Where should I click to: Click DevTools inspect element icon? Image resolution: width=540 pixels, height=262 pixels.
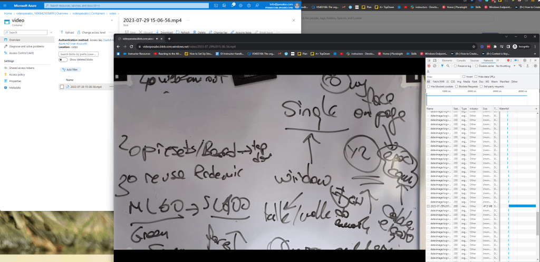click(429, 61)
